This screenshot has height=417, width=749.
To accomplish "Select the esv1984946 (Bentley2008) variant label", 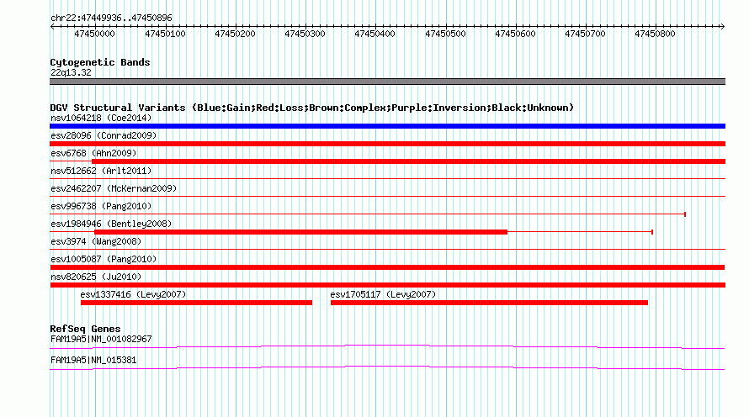I will [111, 224].
